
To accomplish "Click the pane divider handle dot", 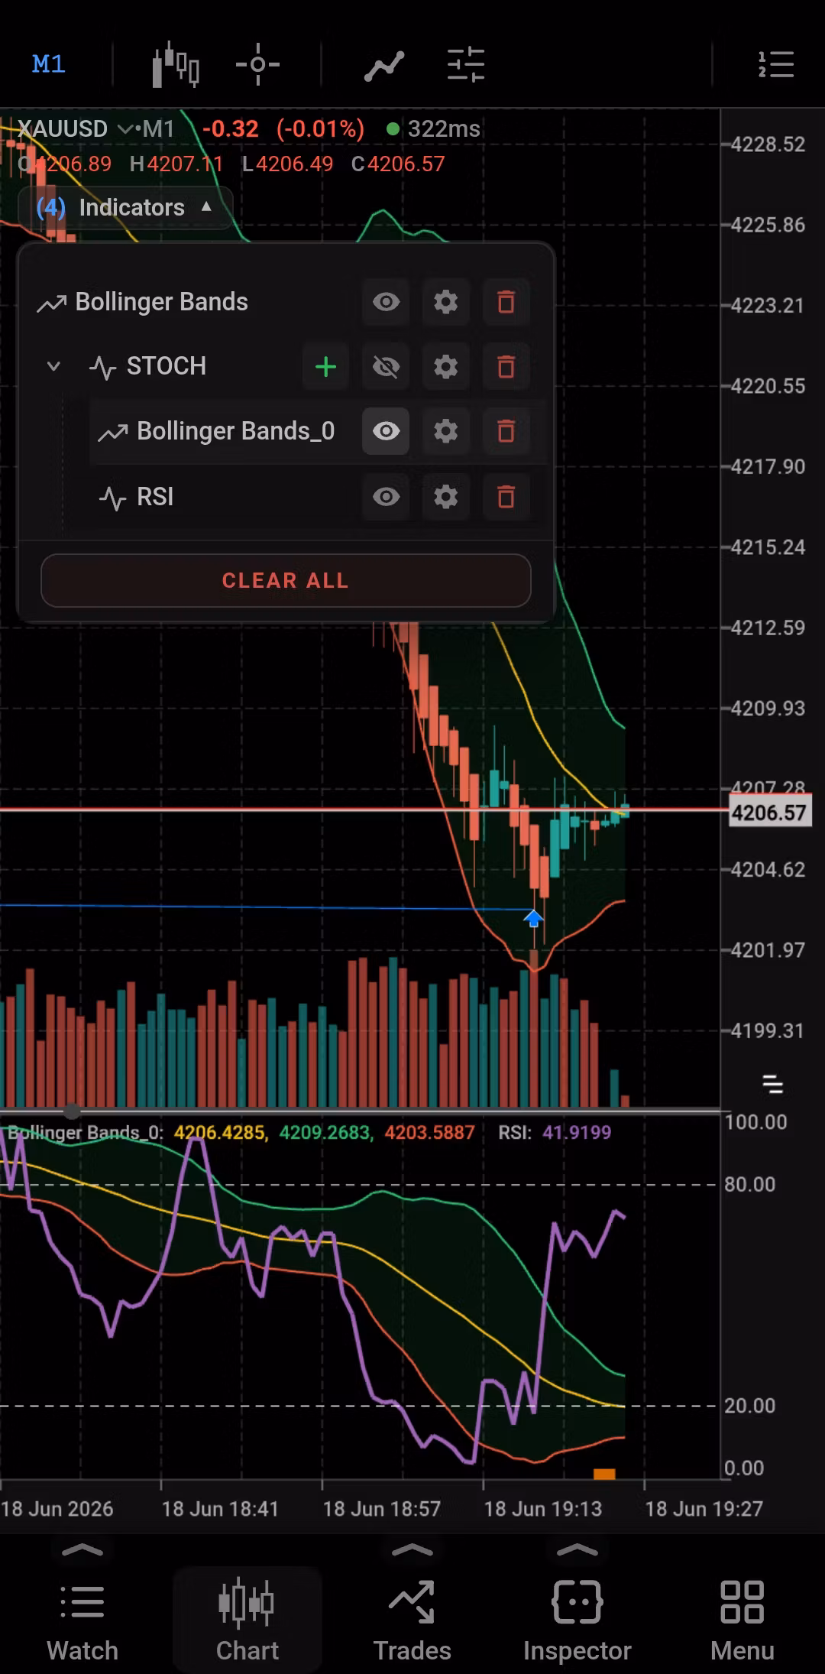I will point(71,1110).
